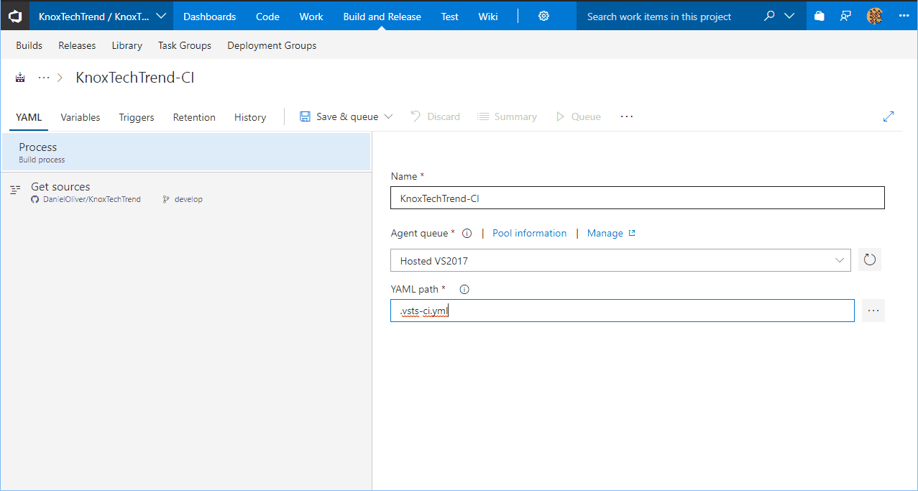The width and height of the screenshot is (918, 491).
Task: Open the Library sub-tab
Action: [127, 45]
